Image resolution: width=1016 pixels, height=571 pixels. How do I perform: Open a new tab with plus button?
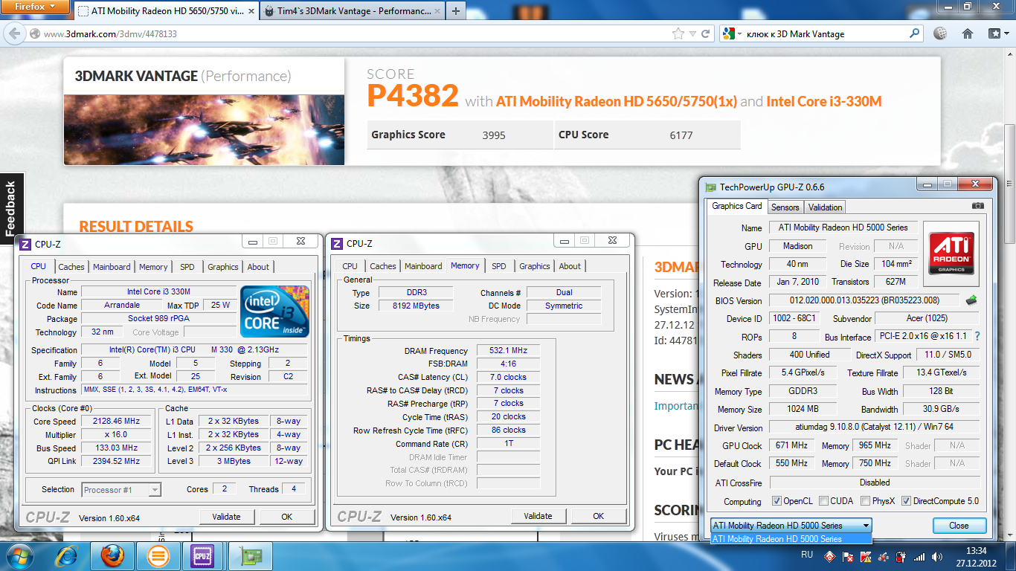(456, 11)
